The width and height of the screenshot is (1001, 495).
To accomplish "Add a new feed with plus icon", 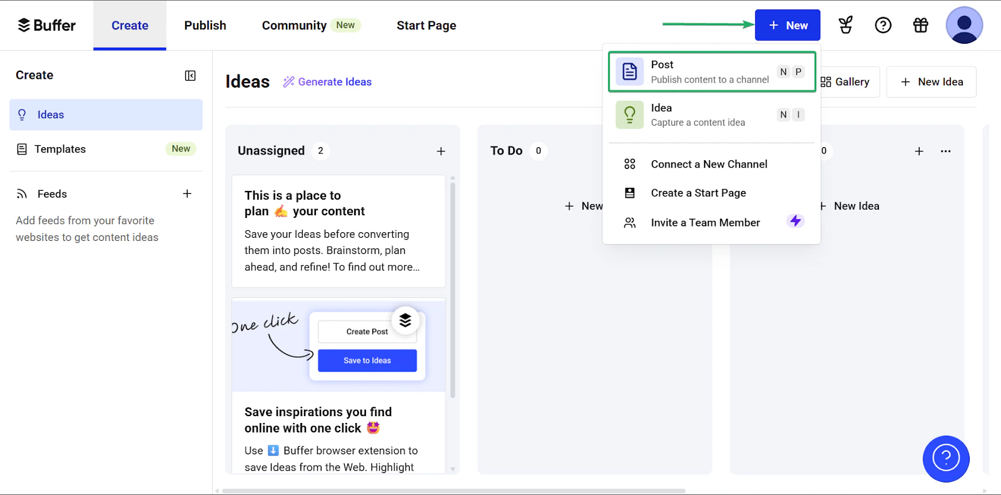I will coord(187,193).
